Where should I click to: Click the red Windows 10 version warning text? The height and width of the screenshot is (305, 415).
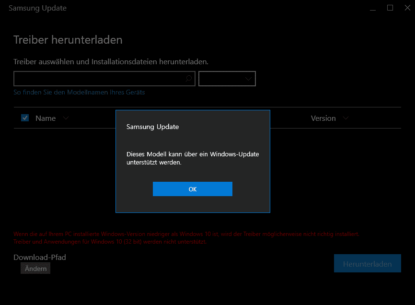click(186, 238)
